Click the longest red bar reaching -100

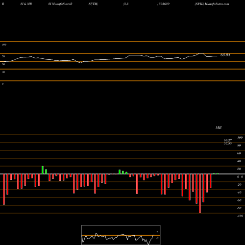200,194
